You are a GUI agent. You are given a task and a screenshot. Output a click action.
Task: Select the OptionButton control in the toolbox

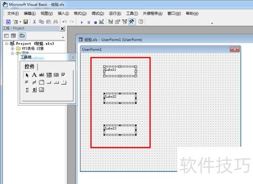point(27,82)
